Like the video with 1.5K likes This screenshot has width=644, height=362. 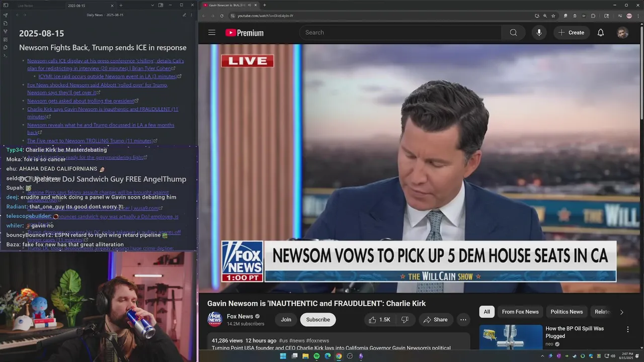point(379,320)
